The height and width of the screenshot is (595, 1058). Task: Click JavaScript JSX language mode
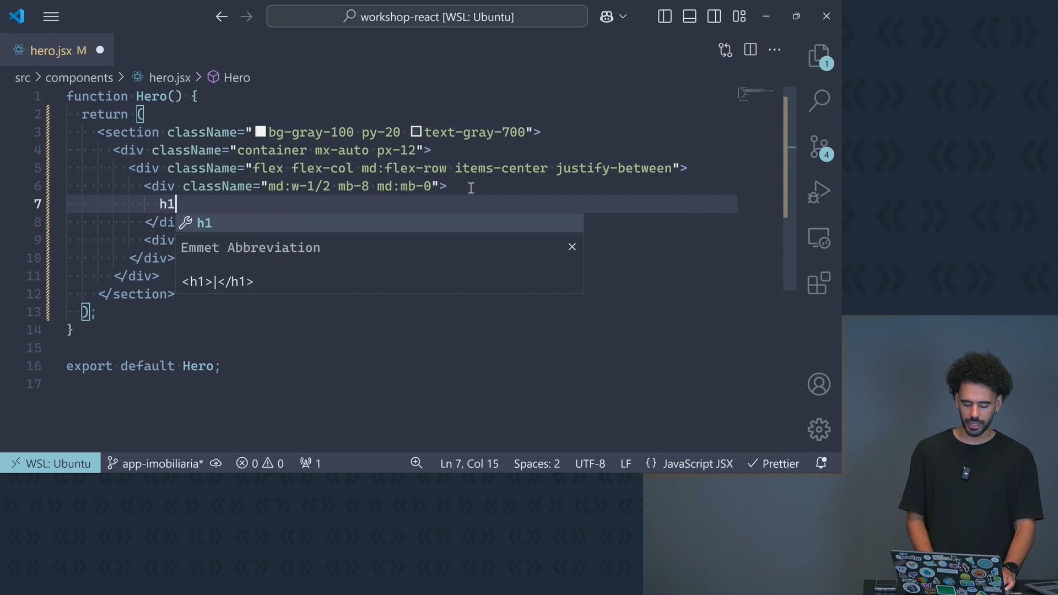(698, 464)
